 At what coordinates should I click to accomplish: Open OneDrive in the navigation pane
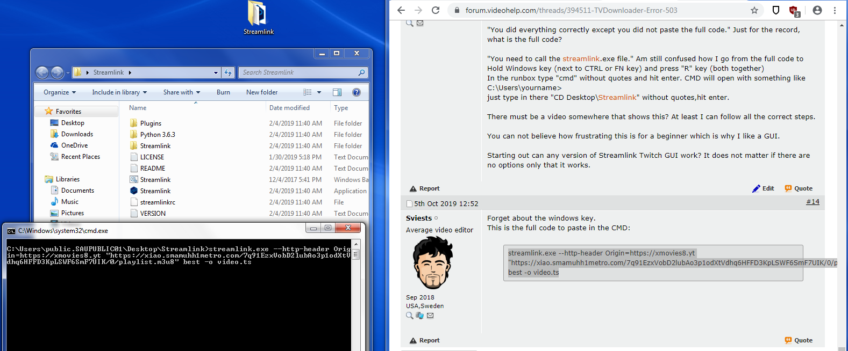click(x=74, y=145)
